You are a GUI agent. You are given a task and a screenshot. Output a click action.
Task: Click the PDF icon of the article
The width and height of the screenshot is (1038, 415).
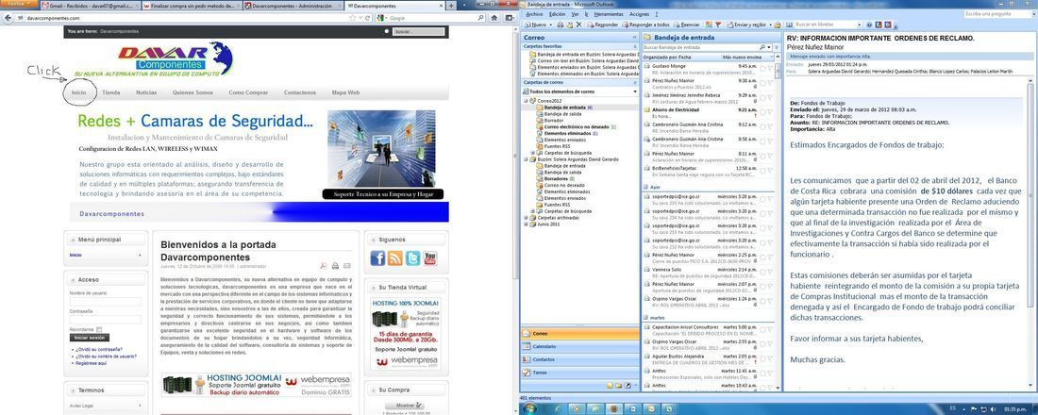click(x=324, y=266)
